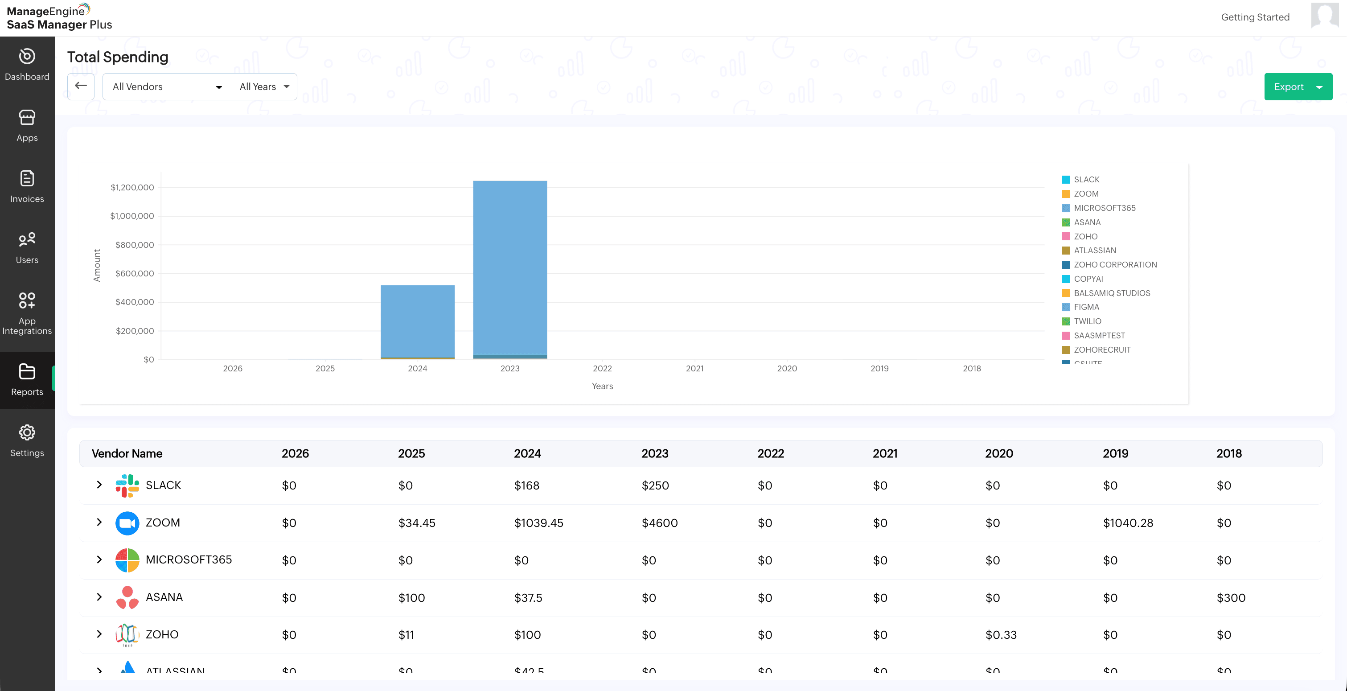Image resolution: width=1347 pixels, height=691 pixels.
Task: Click the SLACK vendor name
Action: [x=164, y=485]
